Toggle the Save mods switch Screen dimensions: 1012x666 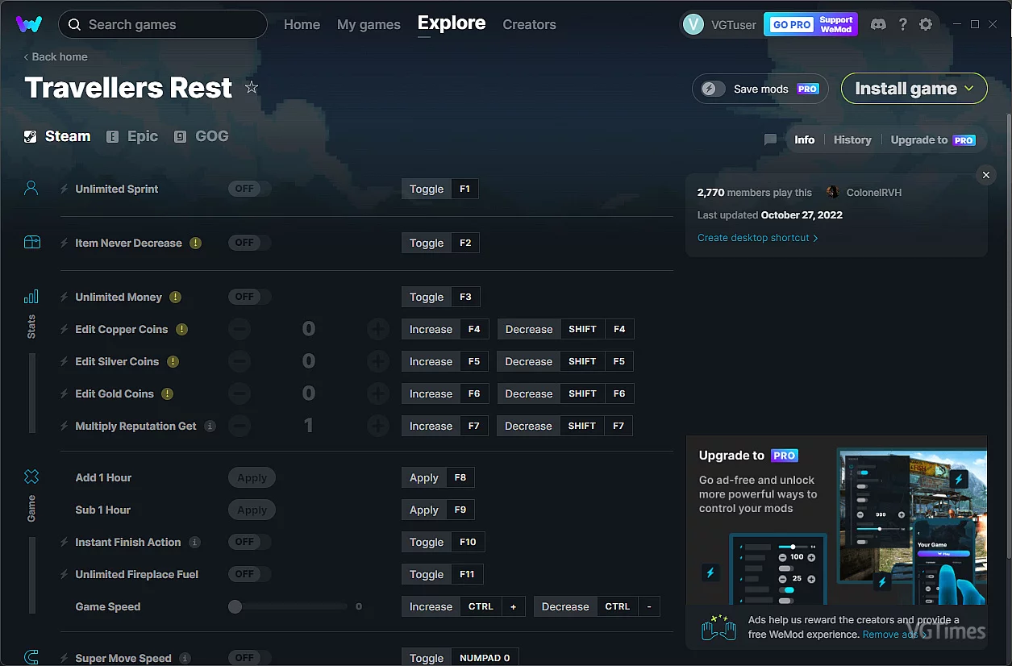pos(713,89)
